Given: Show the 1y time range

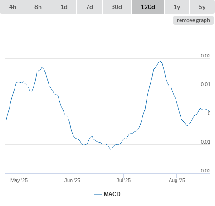Looking at the screenshot, I should click(x=177, y=7).
